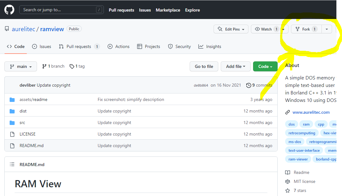This screenshot has width=342, height=196.
Task: Click the commits history clock icon
Action: pos(249,85)
